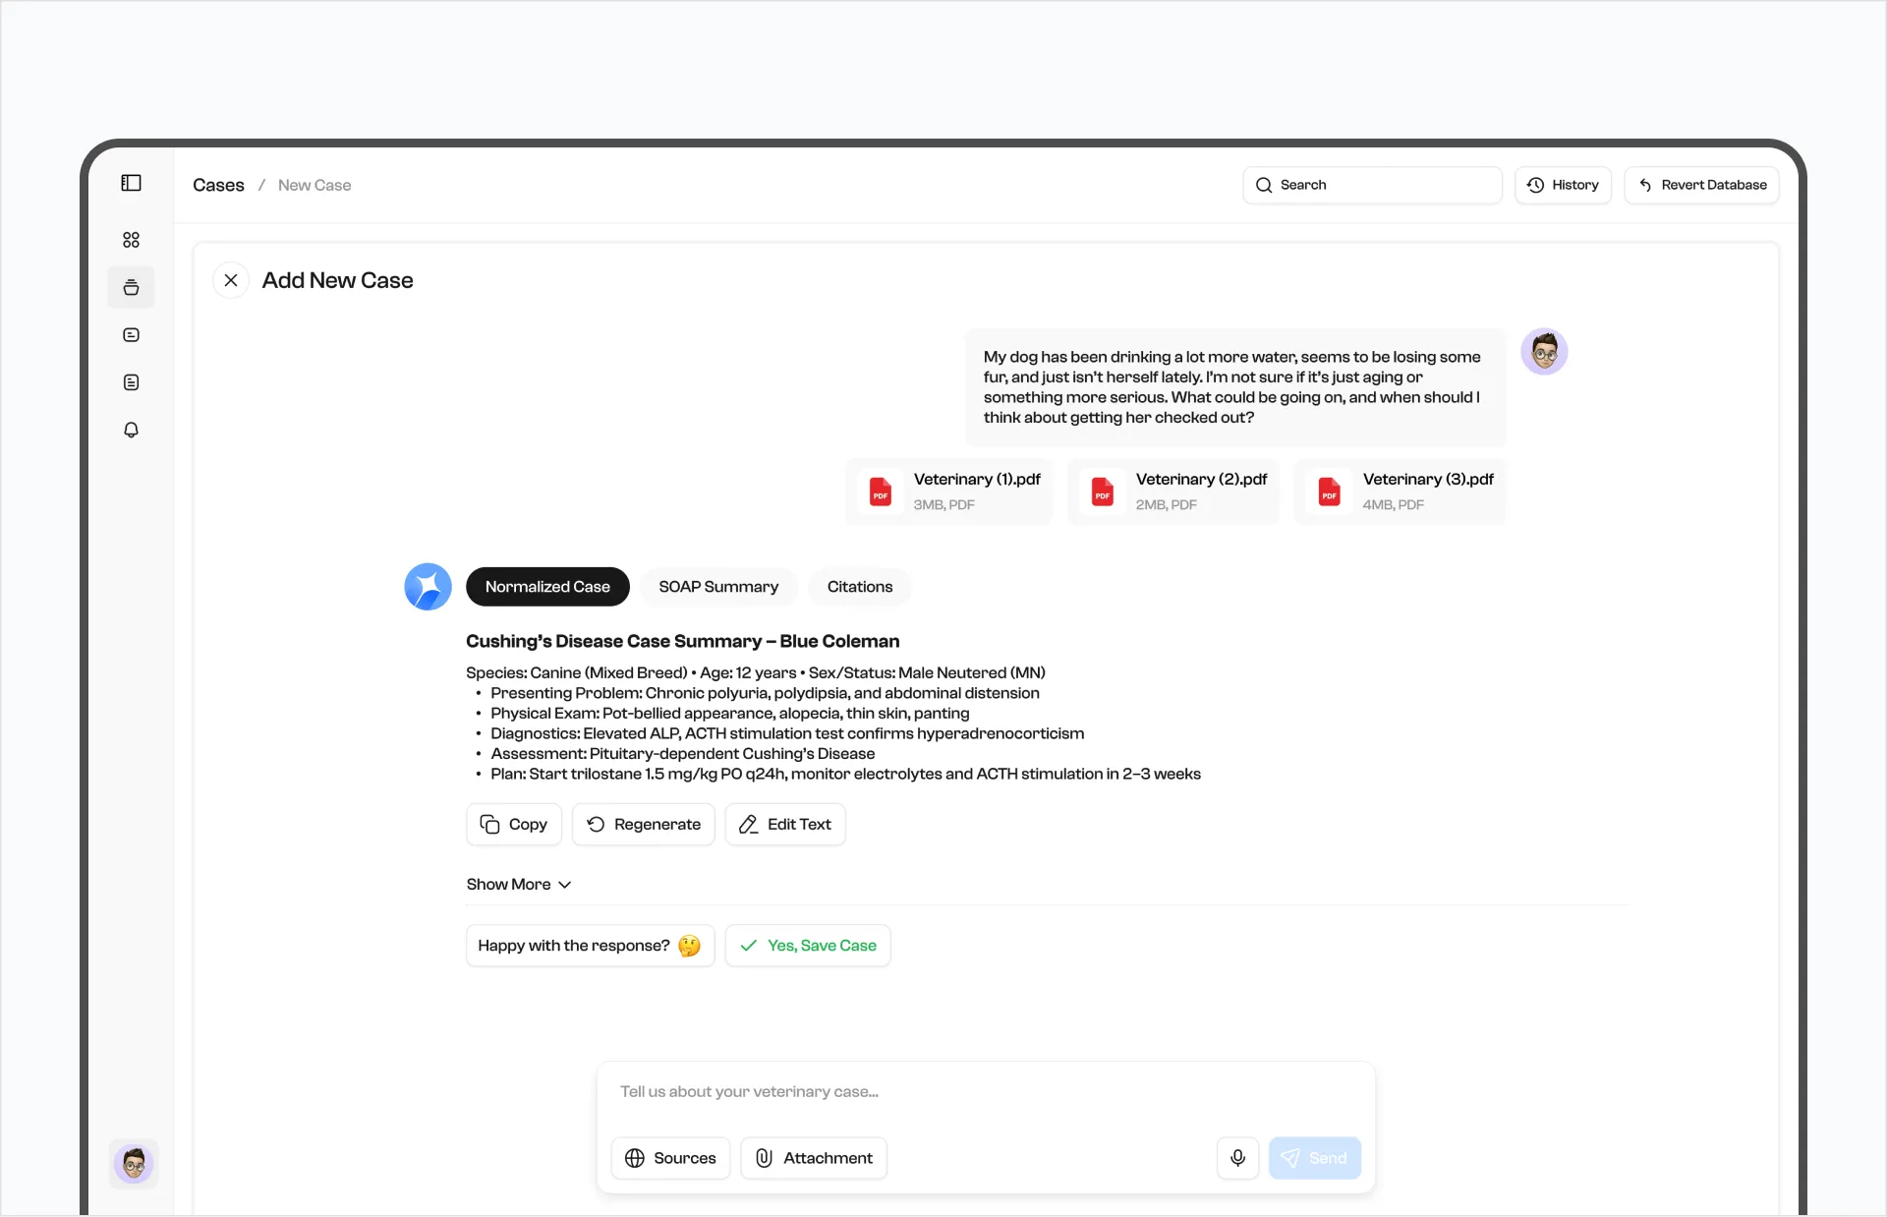Click the PDF icon of Veterinary (3).pdf
The height and width of the screenshot is (1217, 1887).
1330,492
